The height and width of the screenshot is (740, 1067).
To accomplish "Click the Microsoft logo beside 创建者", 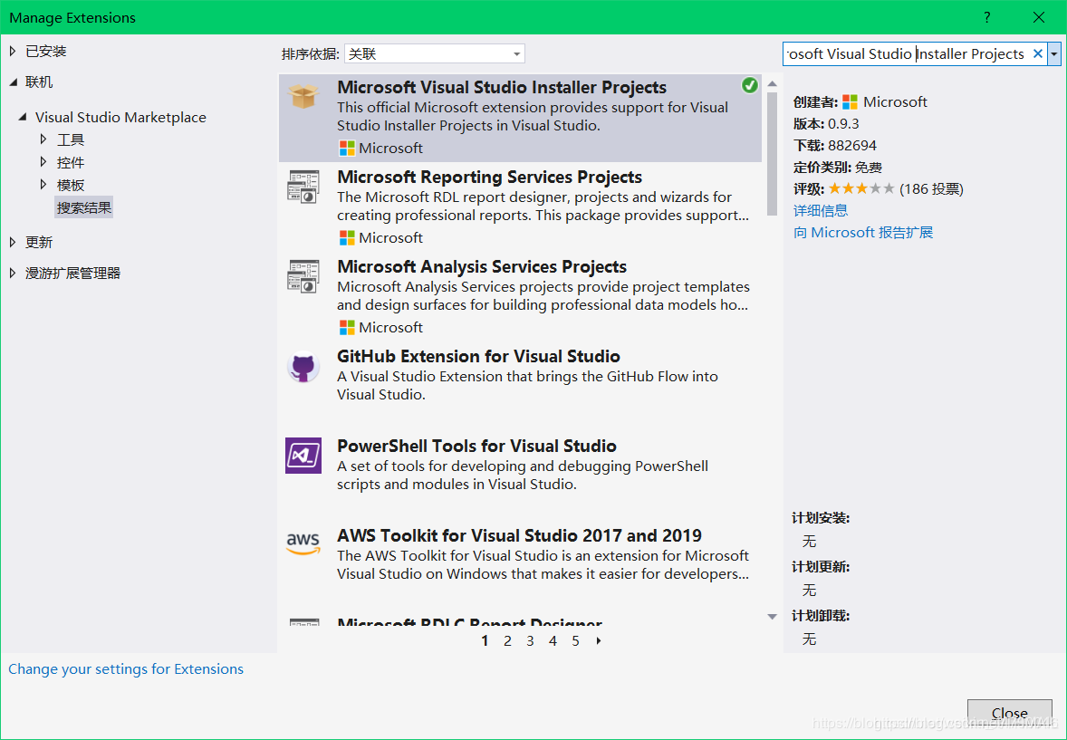I will (x=850, y=102).
